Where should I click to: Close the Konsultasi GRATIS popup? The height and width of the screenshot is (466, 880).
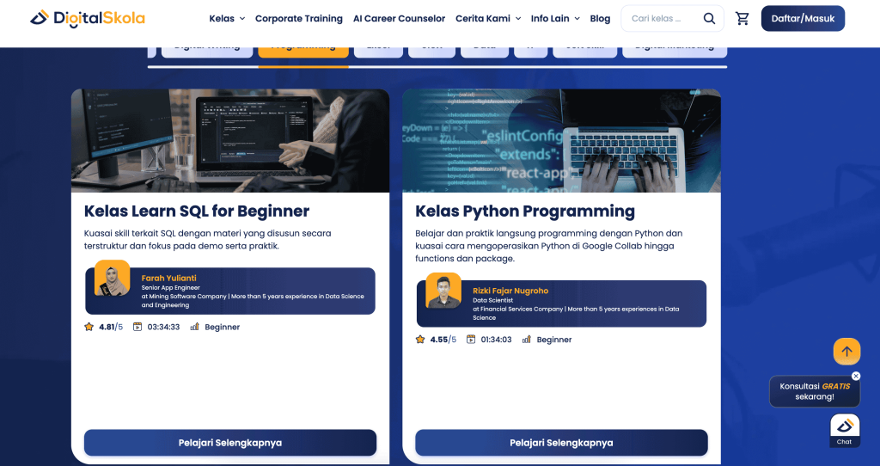855,376
